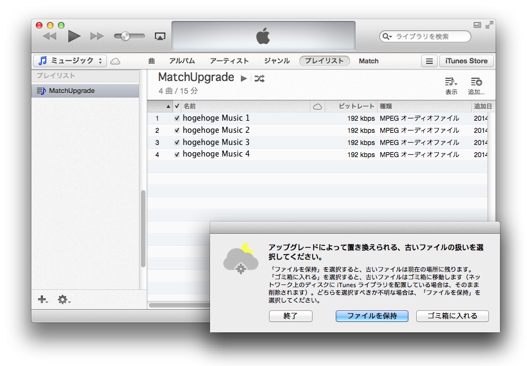Select MatchUpgrade playlist in sidebar
This screenshot has height=366, width=527.
[x=85, y=91]
